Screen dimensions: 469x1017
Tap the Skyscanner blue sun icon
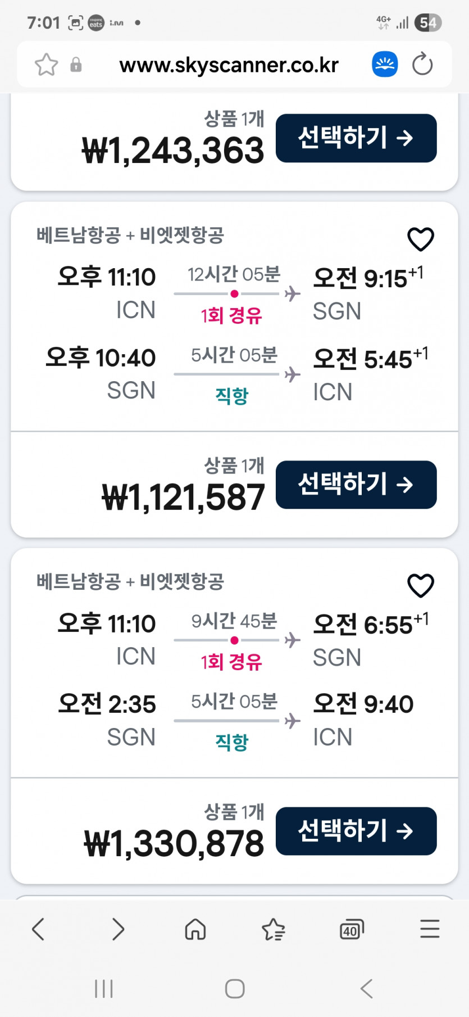tap(385, 65)
